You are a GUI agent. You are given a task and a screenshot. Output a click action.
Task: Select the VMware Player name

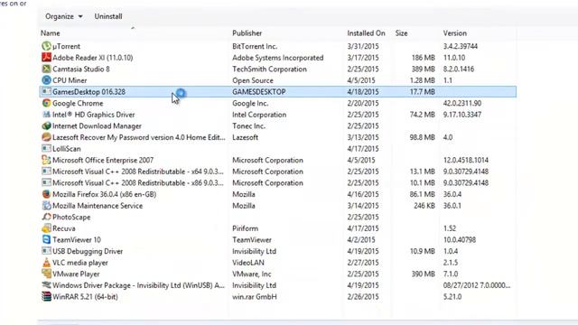tap(76, 274)
